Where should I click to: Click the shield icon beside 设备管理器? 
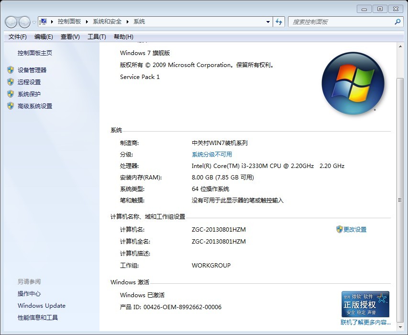coord(11,70)
